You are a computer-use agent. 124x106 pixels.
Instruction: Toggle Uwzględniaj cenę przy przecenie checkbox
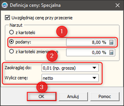point(7,18)
